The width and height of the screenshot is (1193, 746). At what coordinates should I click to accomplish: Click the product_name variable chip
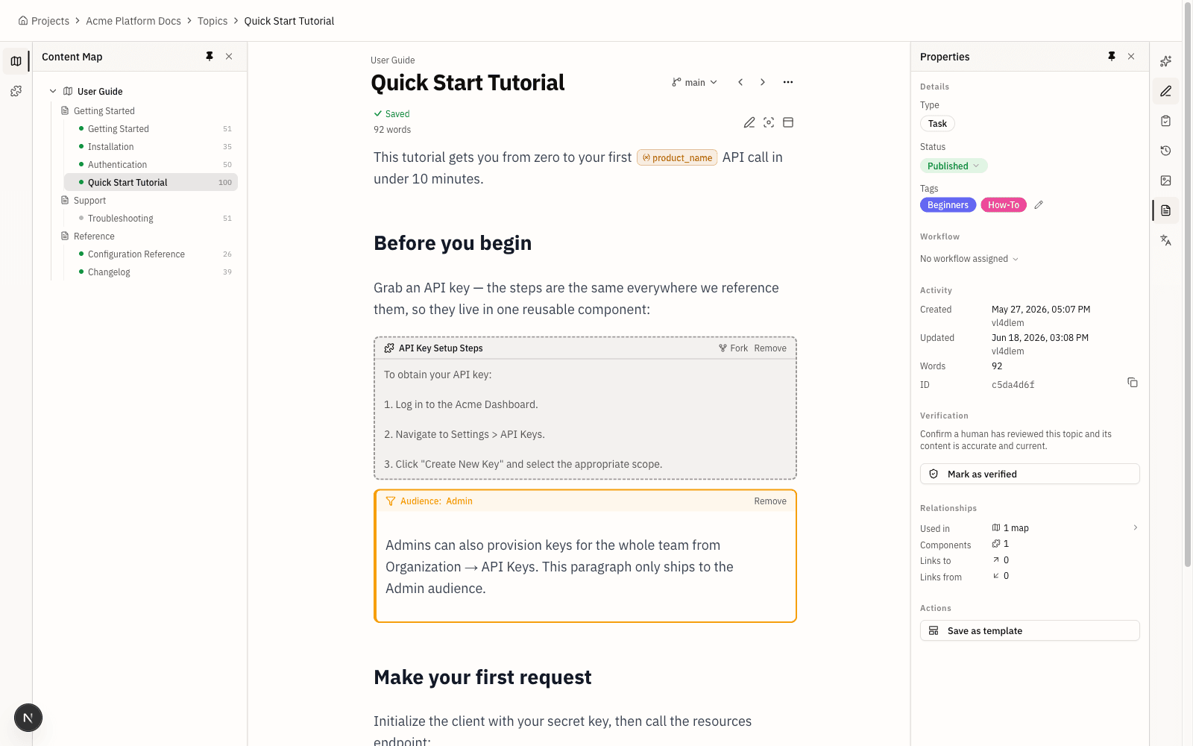click(x=677, y=157)
